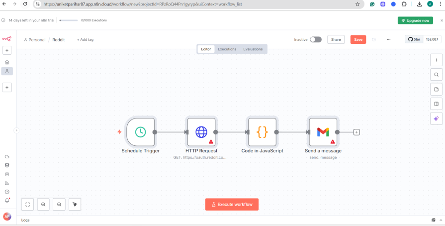The height and width of the screenshot is (226, 445).
Task: Star n8n on GitHub
Action: point(414,39)
